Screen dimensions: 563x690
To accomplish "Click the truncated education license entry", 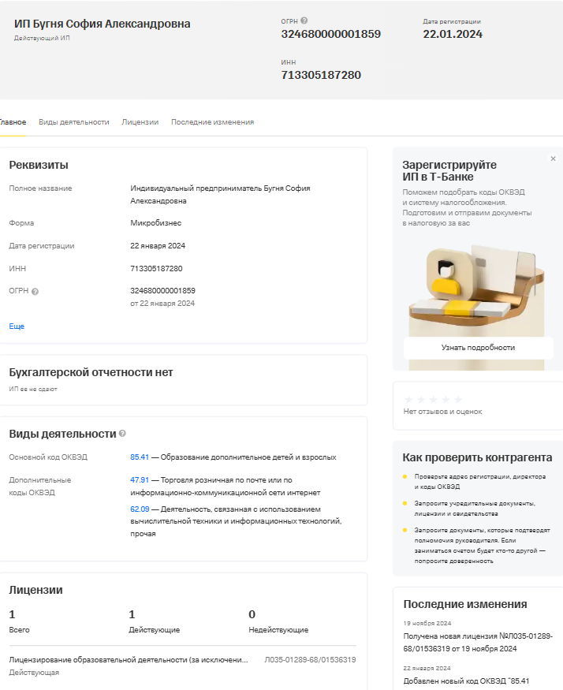I will [x=129, y=659].
